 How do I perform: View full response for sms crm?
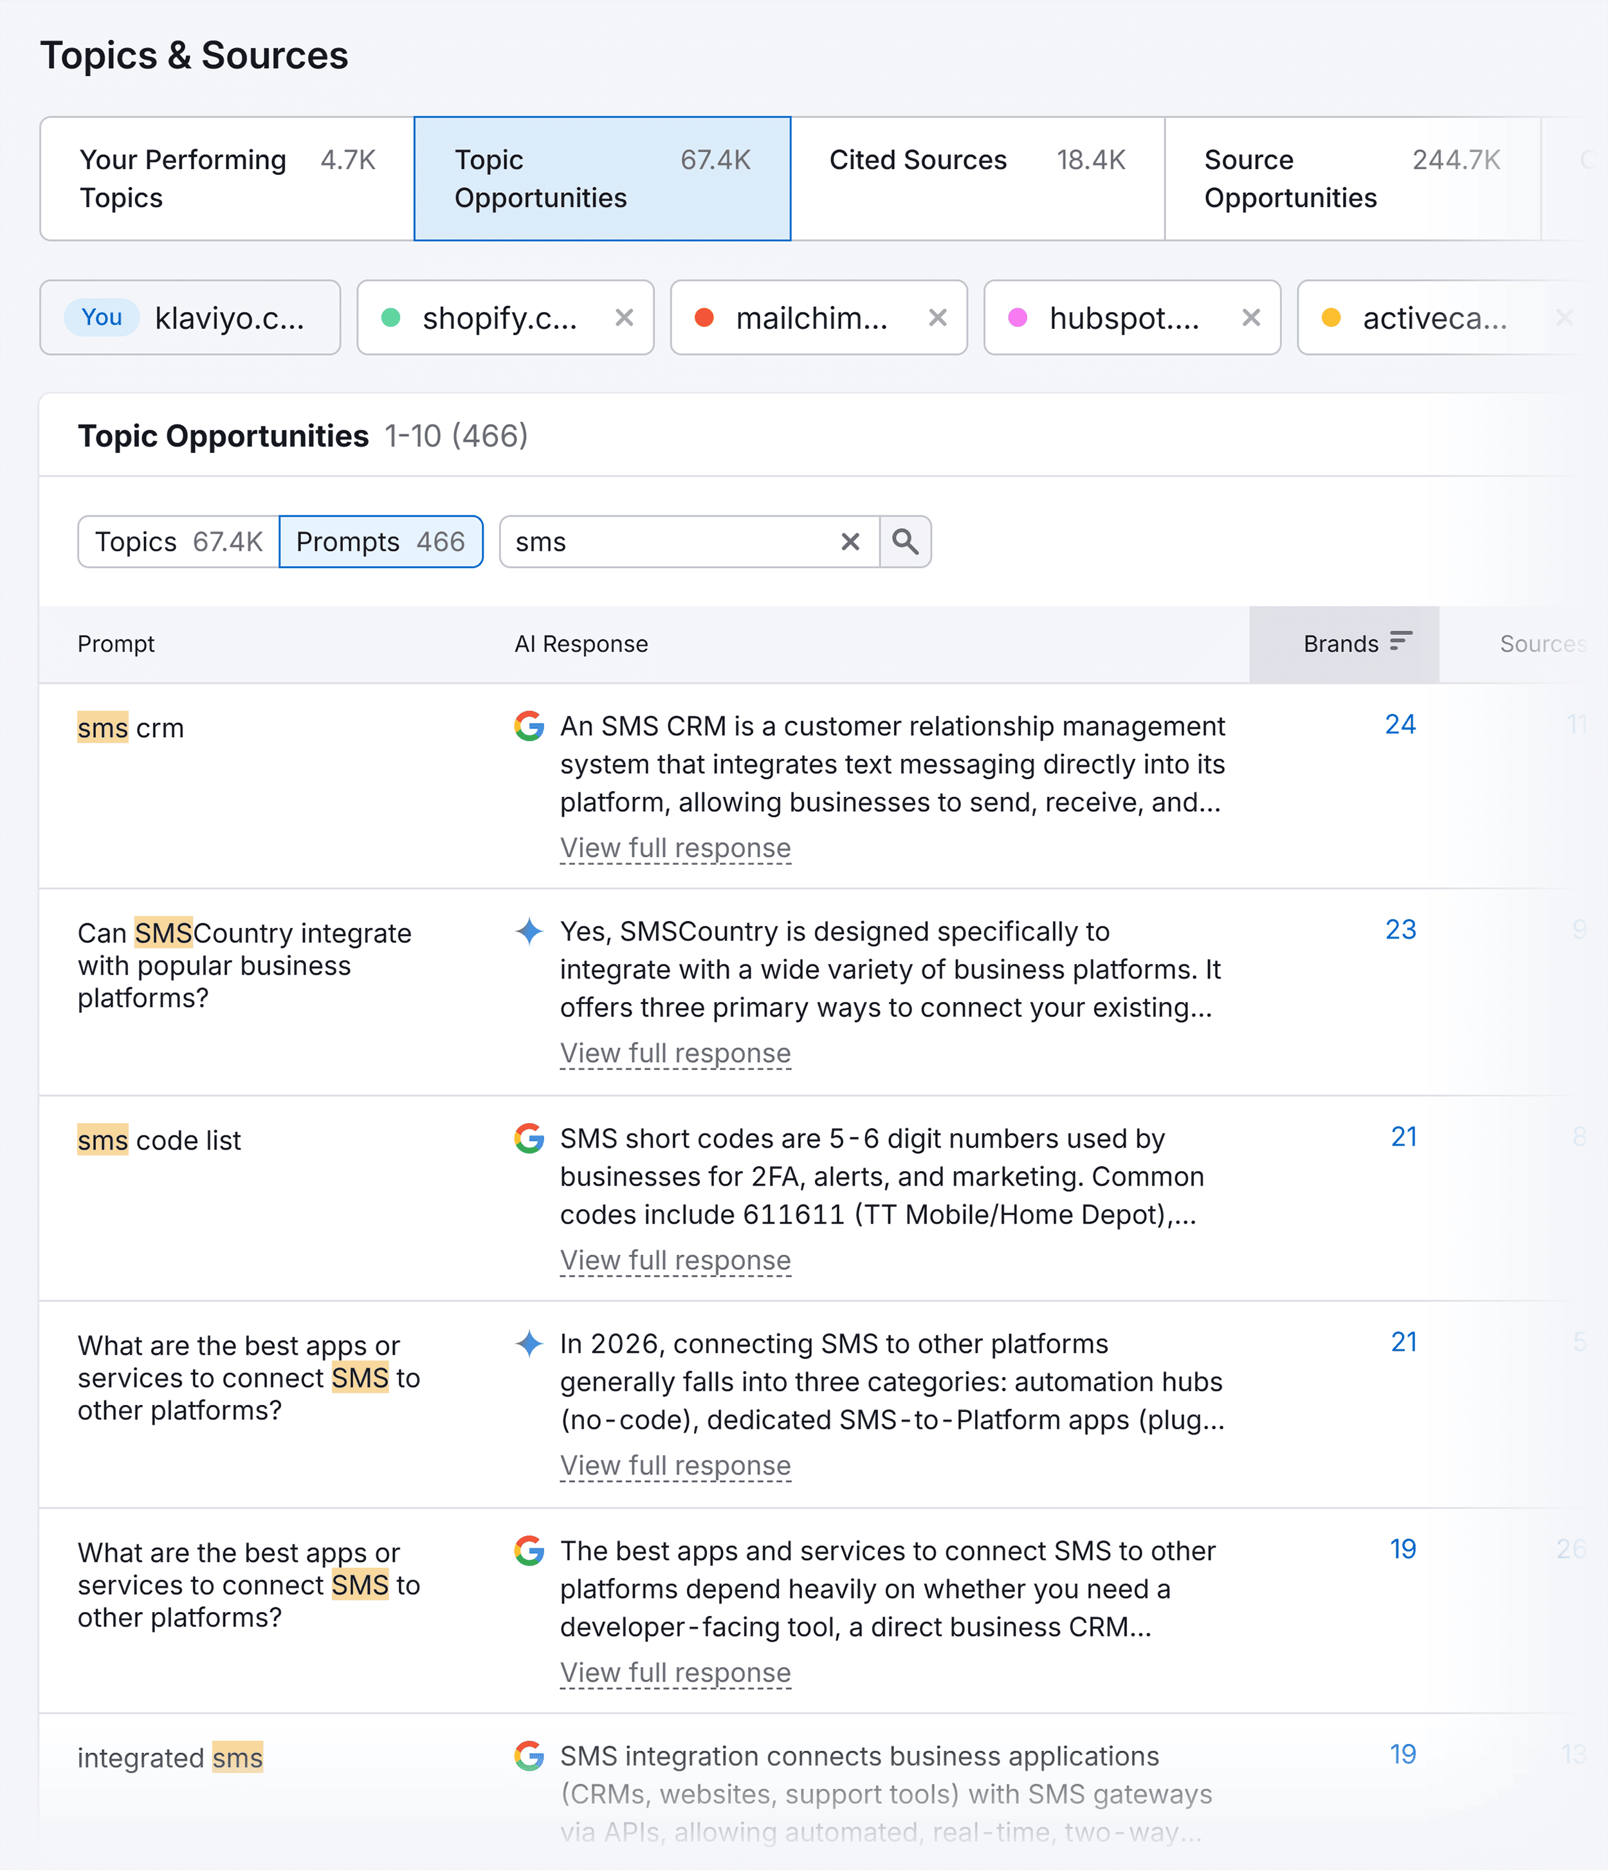point(675,848)
